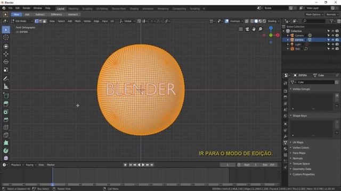Click the viewport camera view icon

pos(247,29)
